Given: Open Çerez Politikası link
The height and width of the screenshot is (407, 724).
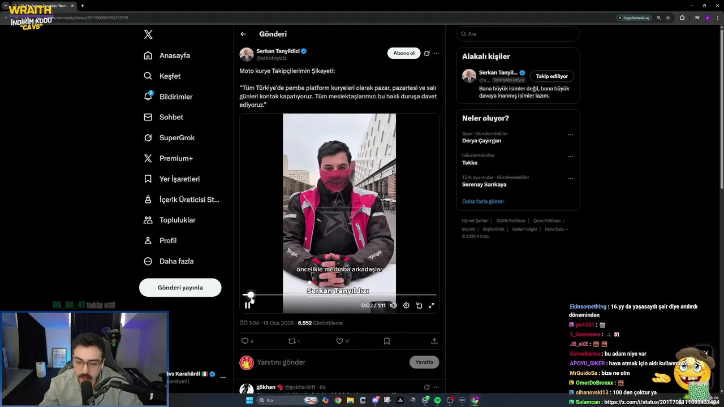Looking at the screenshot, I should tap(547, 220).
